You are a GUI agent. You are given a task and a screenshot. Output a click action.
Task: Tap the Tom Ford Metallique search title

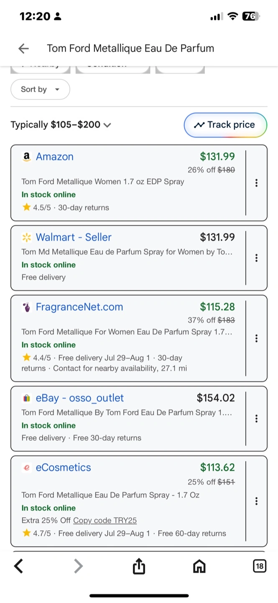pyautogui.click(x=130, y=49)
